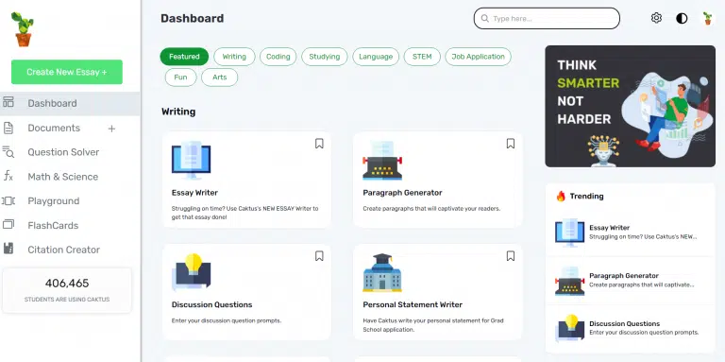Bookmark the Paragraph Generator card

coord(511,144)
